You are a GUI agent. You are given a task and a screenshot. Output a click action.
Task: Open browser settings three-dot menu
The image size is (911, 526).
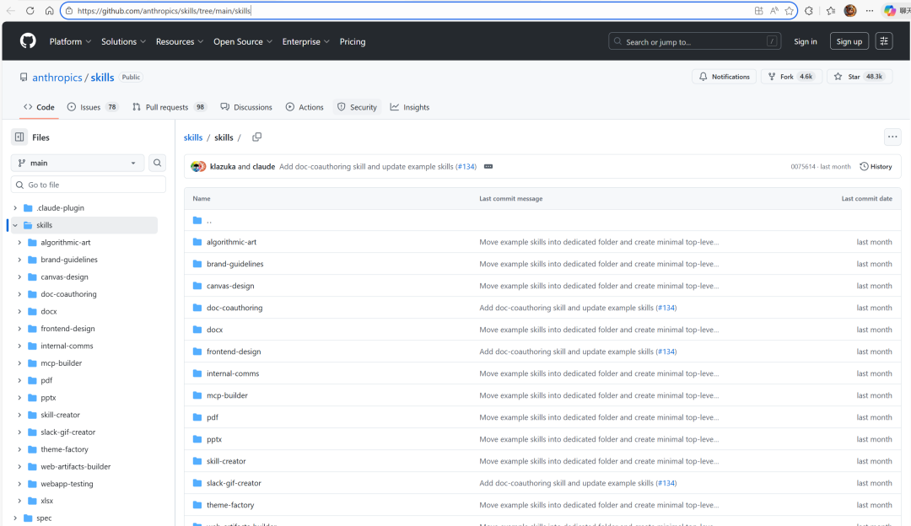tap(869, 10)
